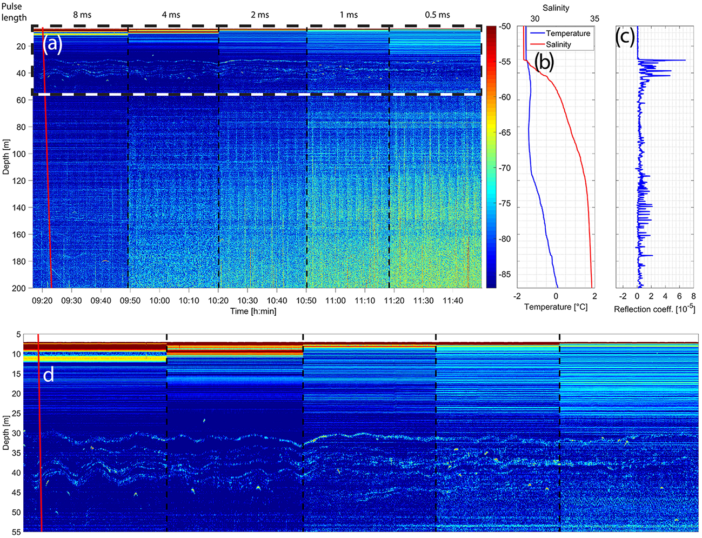Select the red Salinity legend entry
This screenshot has height=538, width=702.
coord(558,44)
